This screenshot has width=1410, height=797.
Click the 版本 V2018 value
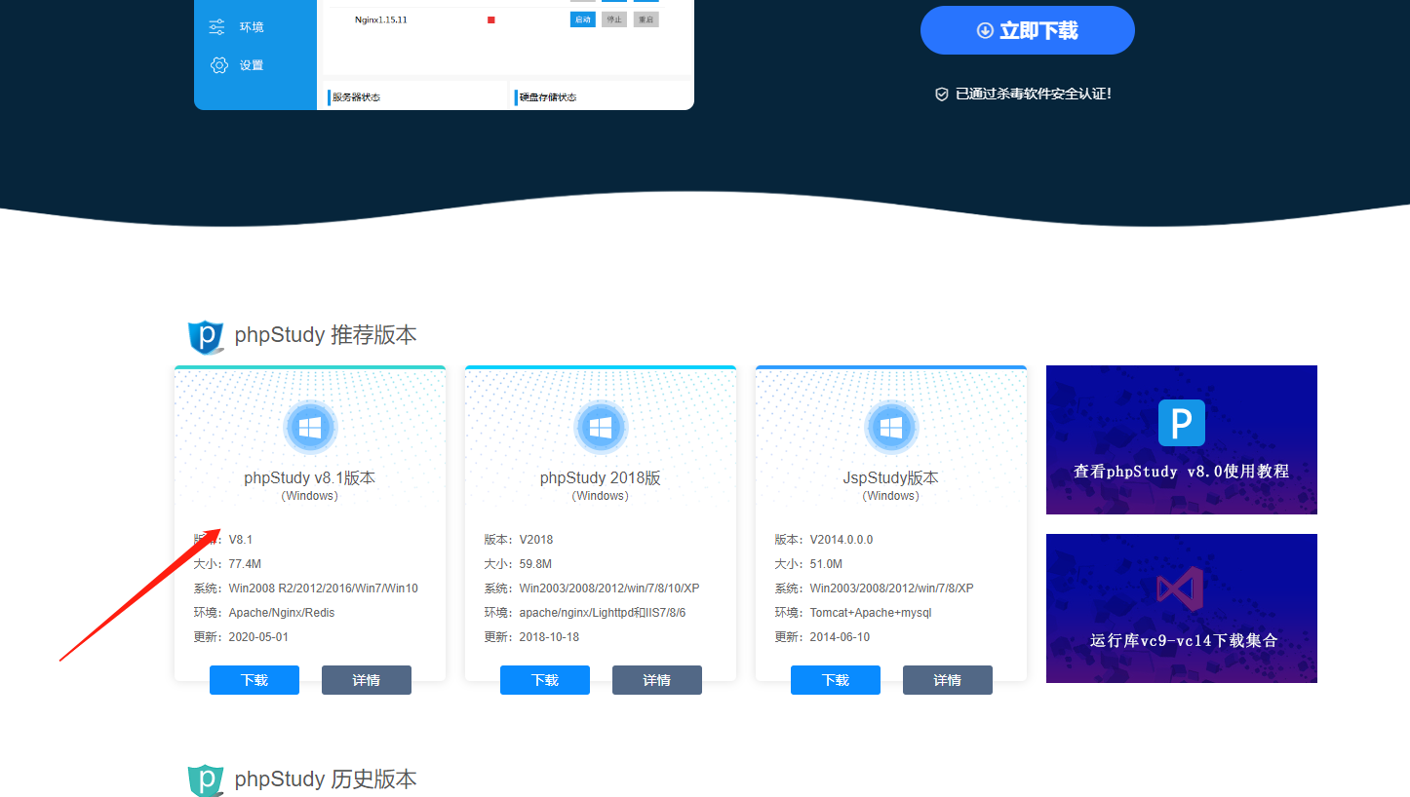(536, 540)
